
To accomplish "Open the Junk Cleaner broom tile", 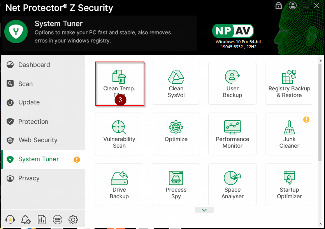I will [289, 134].
